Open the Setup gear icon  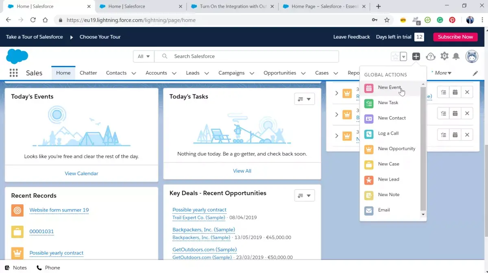pos(444,57)
